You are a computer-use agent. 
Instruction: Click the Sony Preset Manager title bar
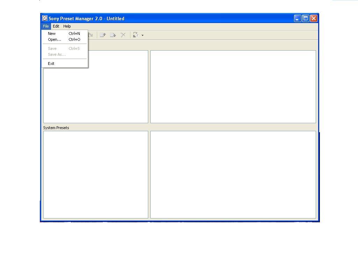tap(175, 18)
